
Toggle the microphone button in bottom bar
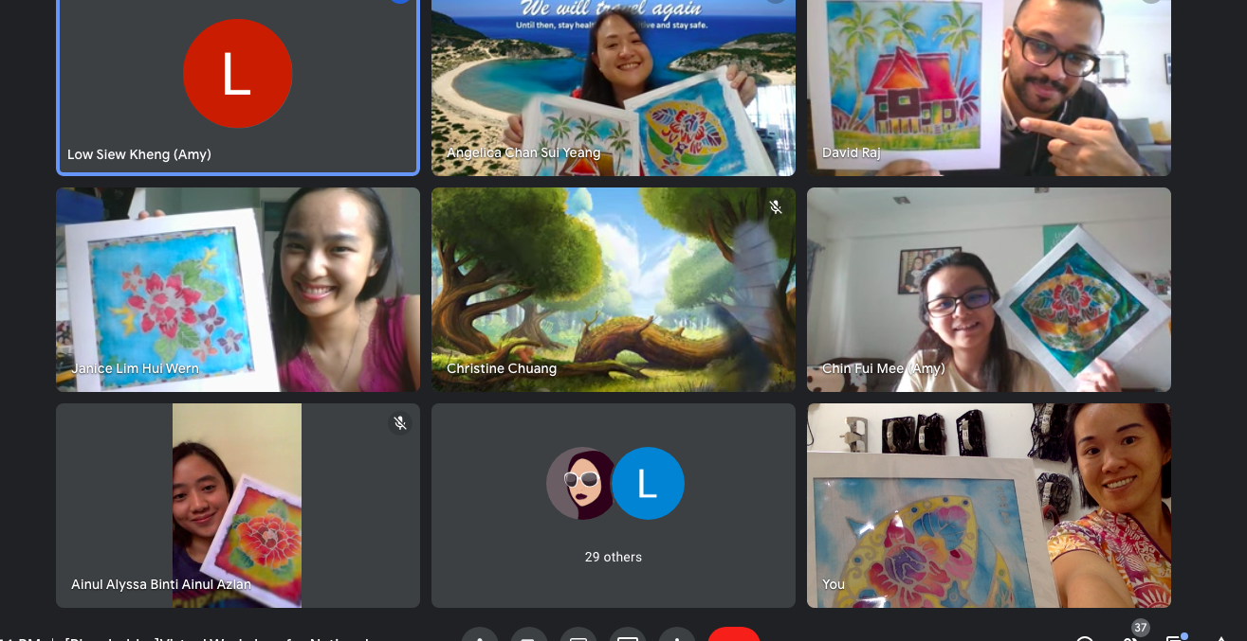click(x=480, y=636)
